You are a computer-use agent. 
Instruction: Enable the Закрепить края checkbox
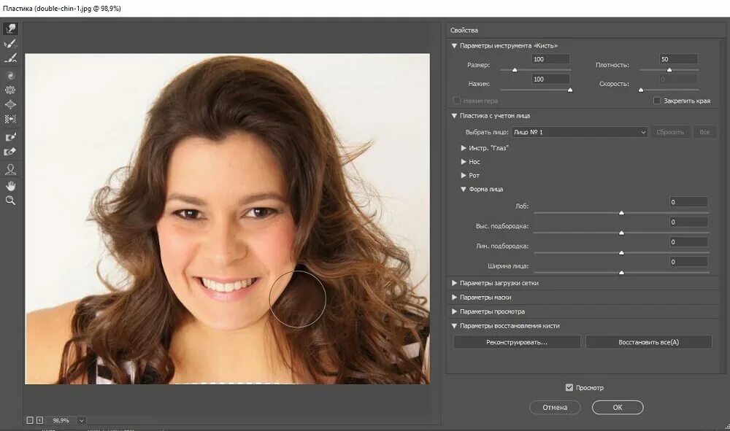click(x=657, y=101)
